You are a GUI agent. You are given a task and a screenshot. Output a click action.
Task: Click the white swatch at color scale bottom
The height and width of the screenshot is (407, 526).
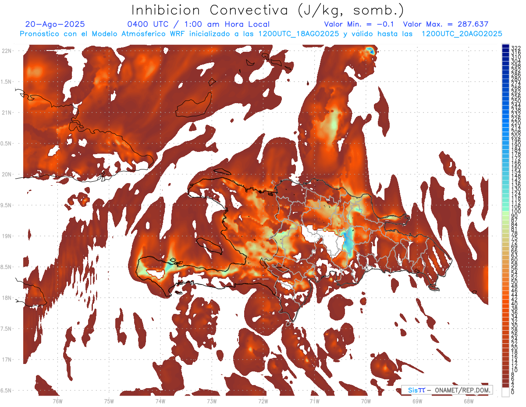pos(506,392)
